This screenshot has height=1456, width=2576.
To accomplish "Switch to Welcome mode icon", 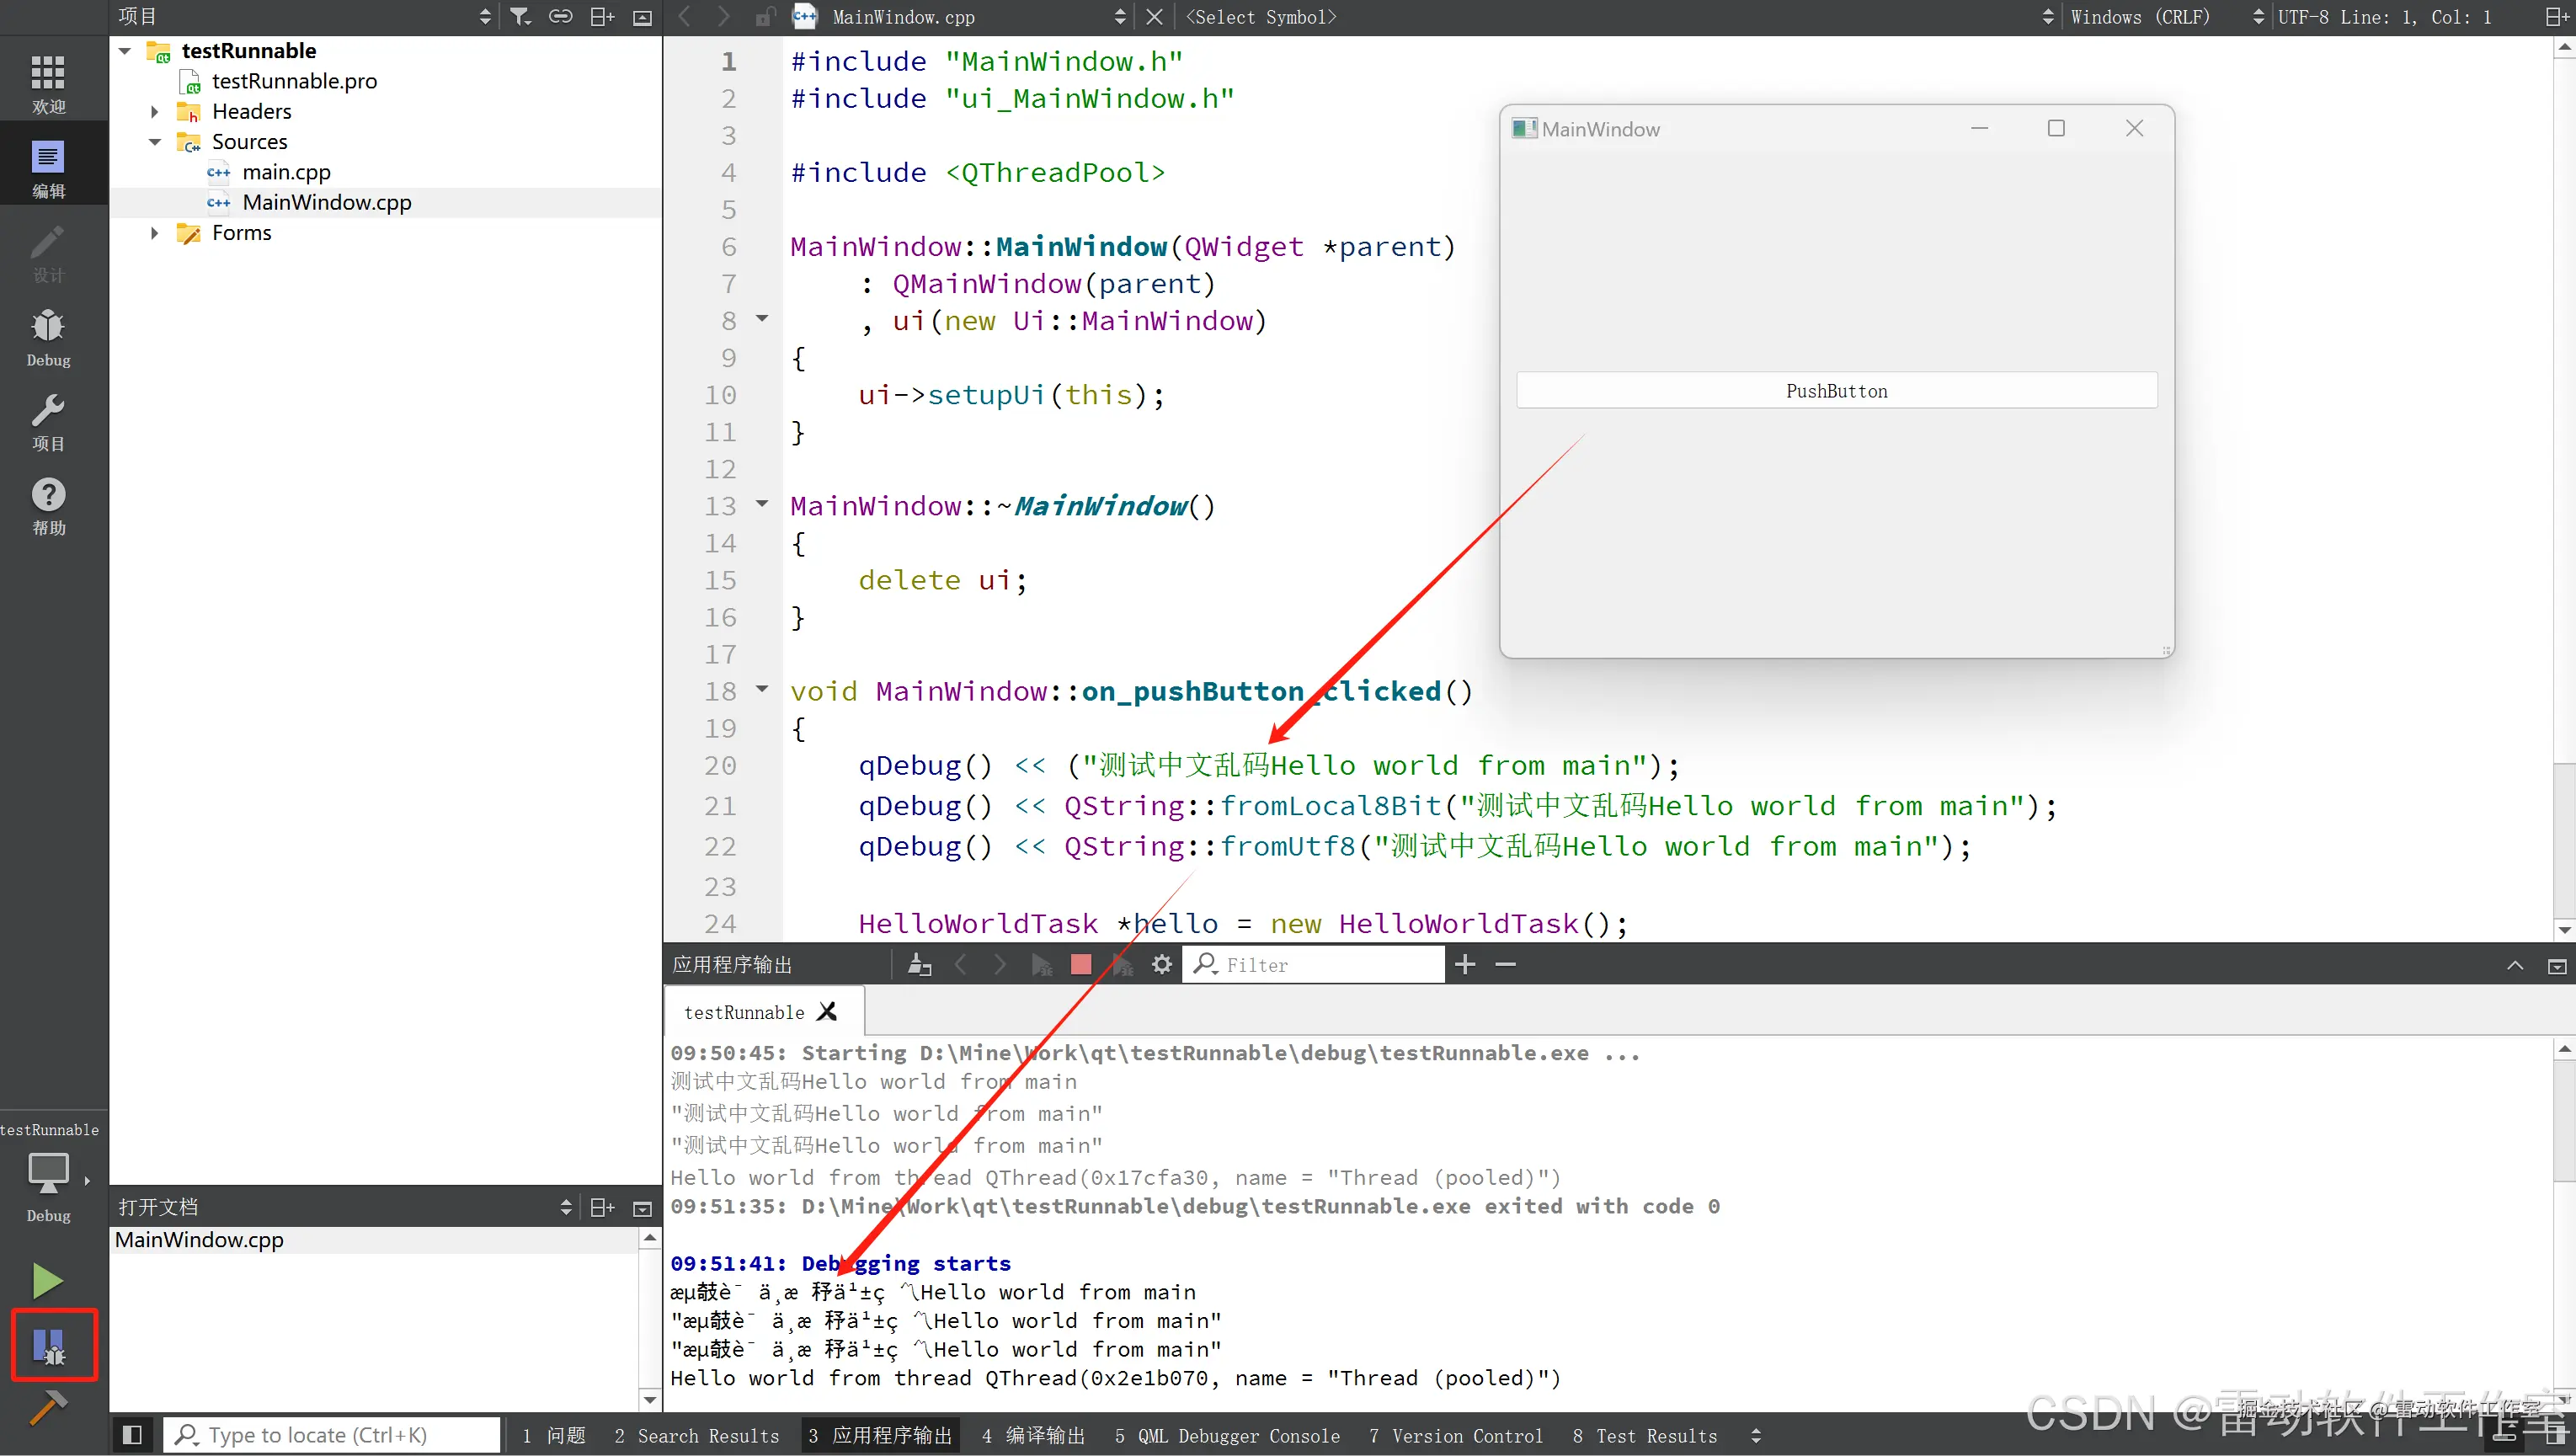I will pos(48,84).
